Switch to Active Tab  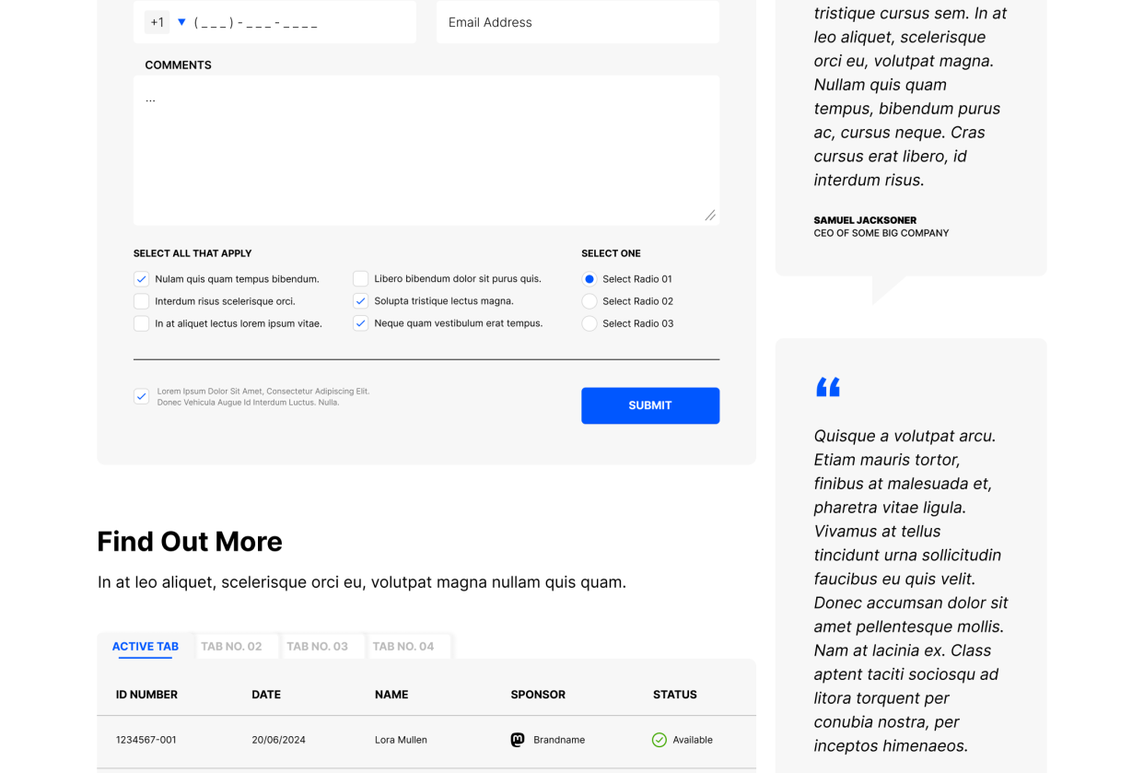pos(146,647)
